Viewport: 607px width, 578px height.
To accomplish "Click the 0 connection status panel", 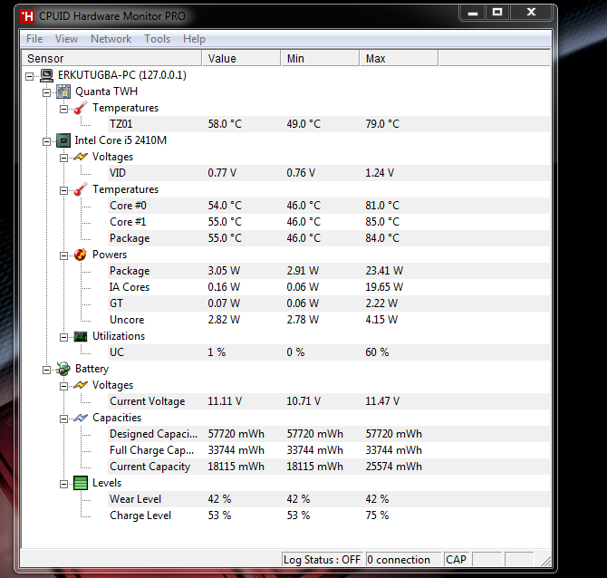I will 403,560.
